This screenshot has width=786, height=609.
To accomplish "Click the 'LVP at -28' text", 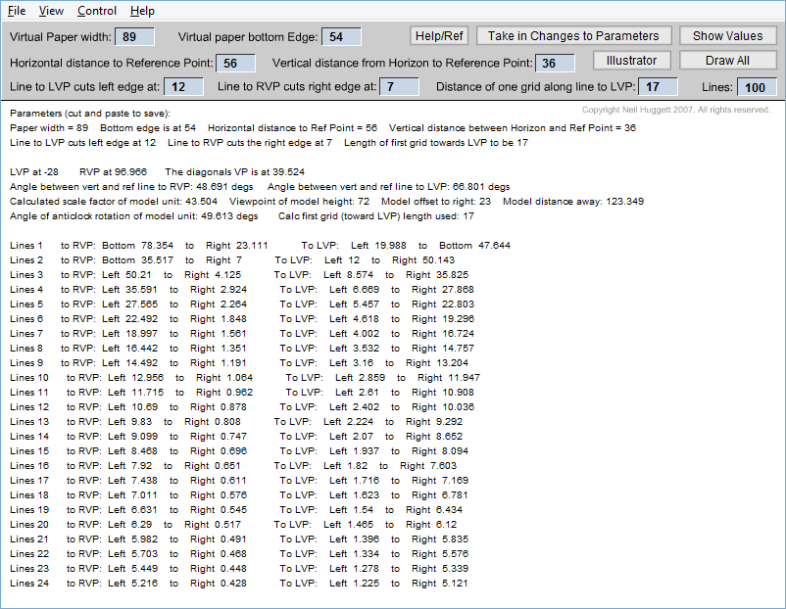I will coord(34,171).
